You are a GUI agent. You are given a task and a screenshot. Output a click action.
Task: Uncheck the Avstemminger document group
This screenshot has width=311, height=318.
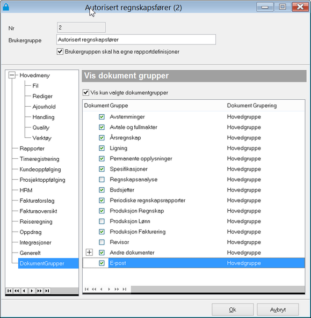(102, 117)
